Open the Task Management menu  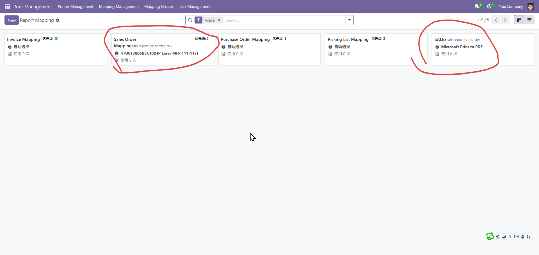point(195,6)
